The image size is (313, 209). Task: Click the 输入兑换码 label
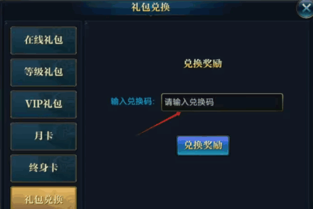pyautogui.click(x=133, y=102)
